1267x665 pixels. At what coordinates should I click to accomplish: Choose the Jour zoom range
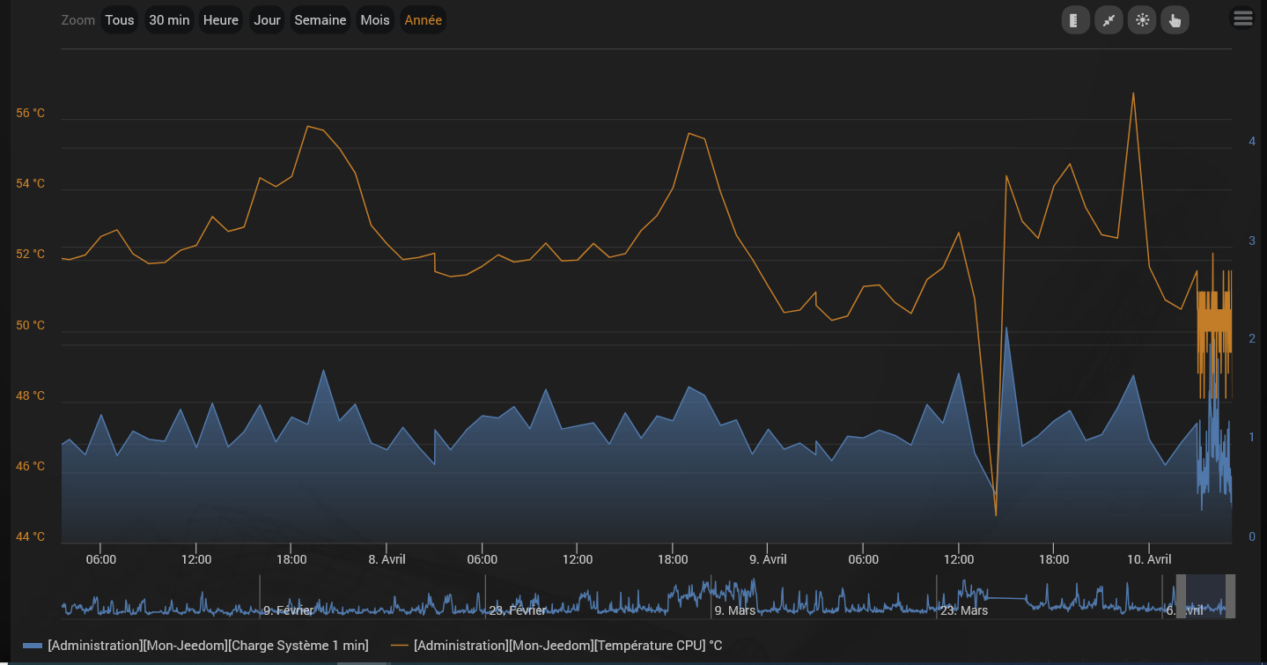pyautogui.click(x=267, y=20)
